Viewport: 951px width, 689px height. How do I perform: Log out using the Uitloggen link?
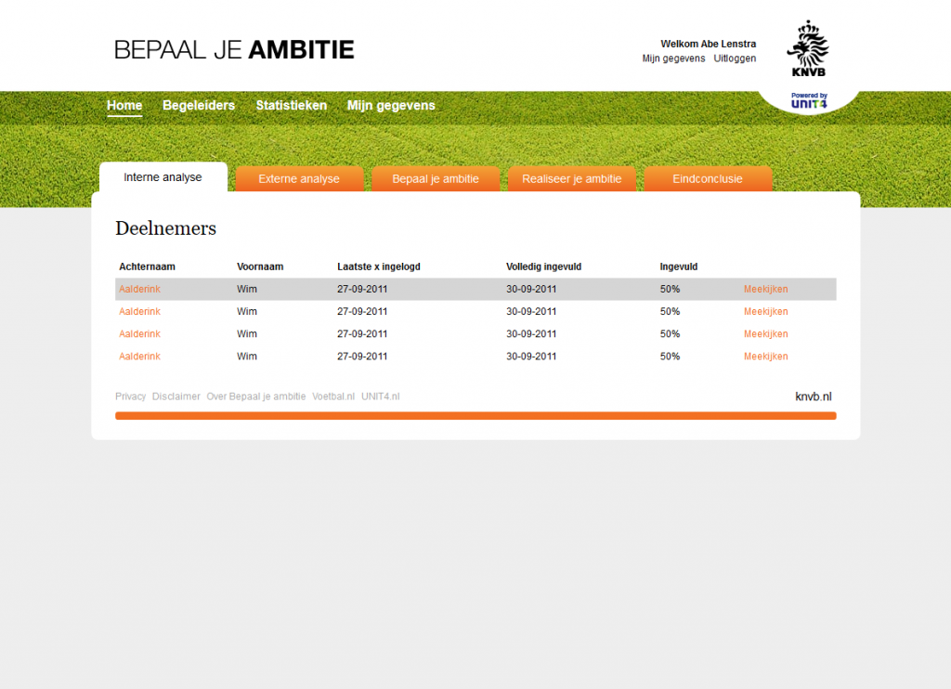[735, 58]
